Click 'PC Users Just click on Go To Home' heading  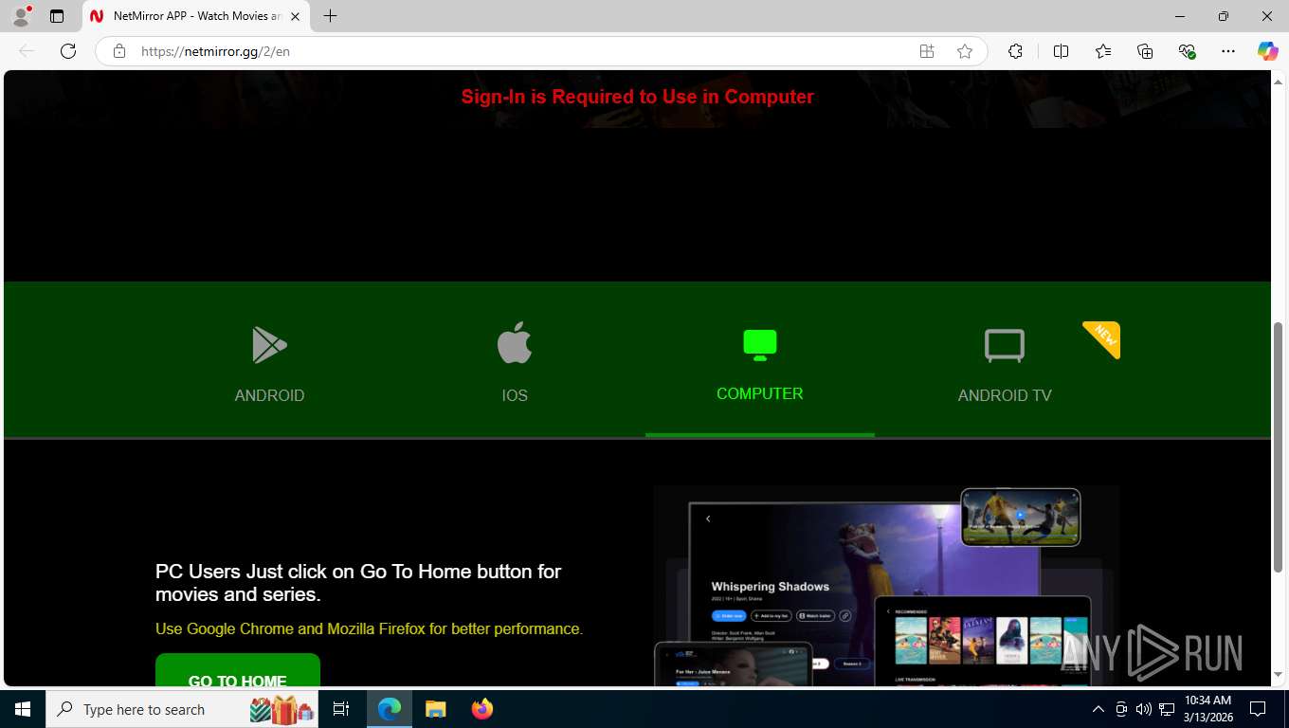pos(358,583)
